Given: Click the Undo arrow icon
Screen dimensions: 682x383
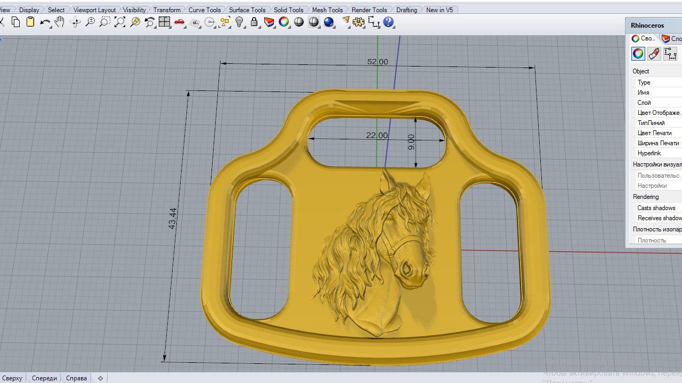Looking at the screenshot, I should click(x=45, y=22).
